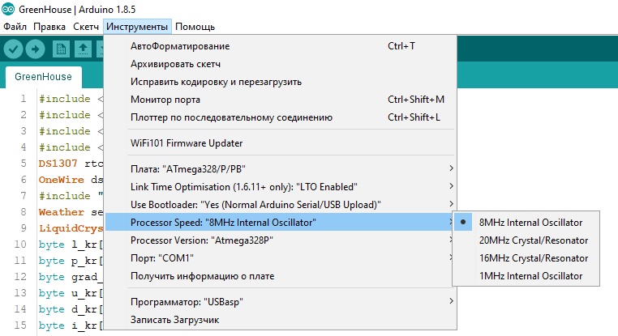Expand the Порт COM1 submenu
This screenshot has width=618, height=336.
click(x=281, y=258)
